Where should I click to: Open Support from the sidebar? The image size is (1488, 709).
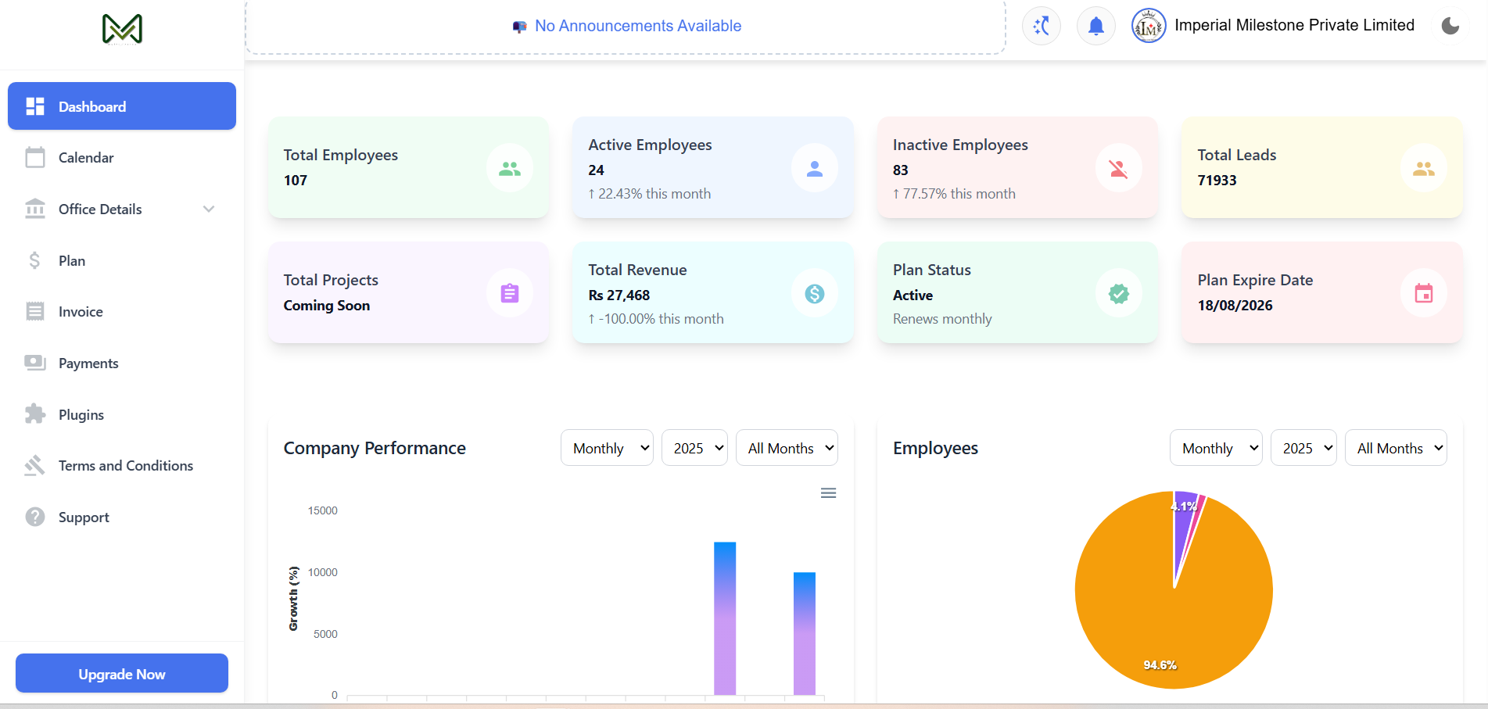[x=83, y=517]
